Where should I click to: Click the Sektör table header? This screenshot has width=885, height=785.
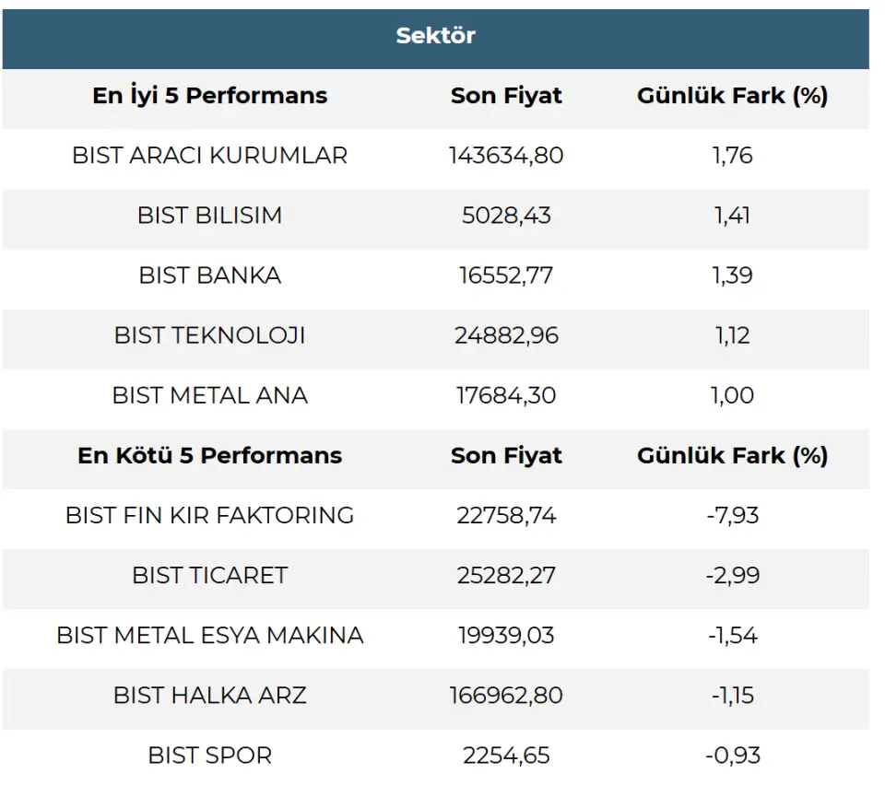(435, 36)
